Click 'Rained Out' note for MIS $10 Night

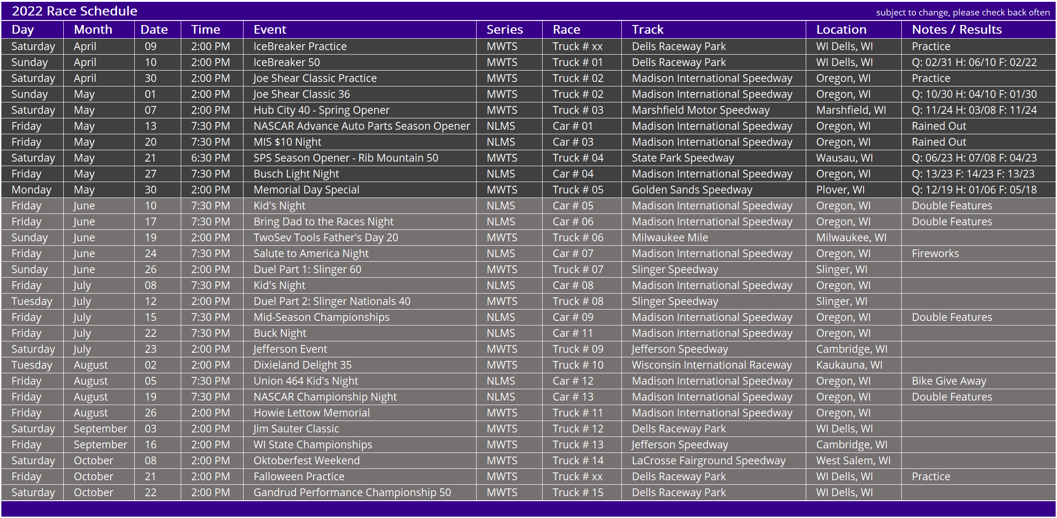click(x=939, y=142)
